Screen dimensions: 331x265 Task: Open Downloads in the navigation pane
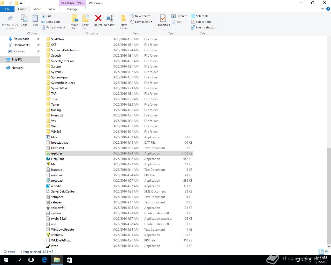tap(21, 39)
